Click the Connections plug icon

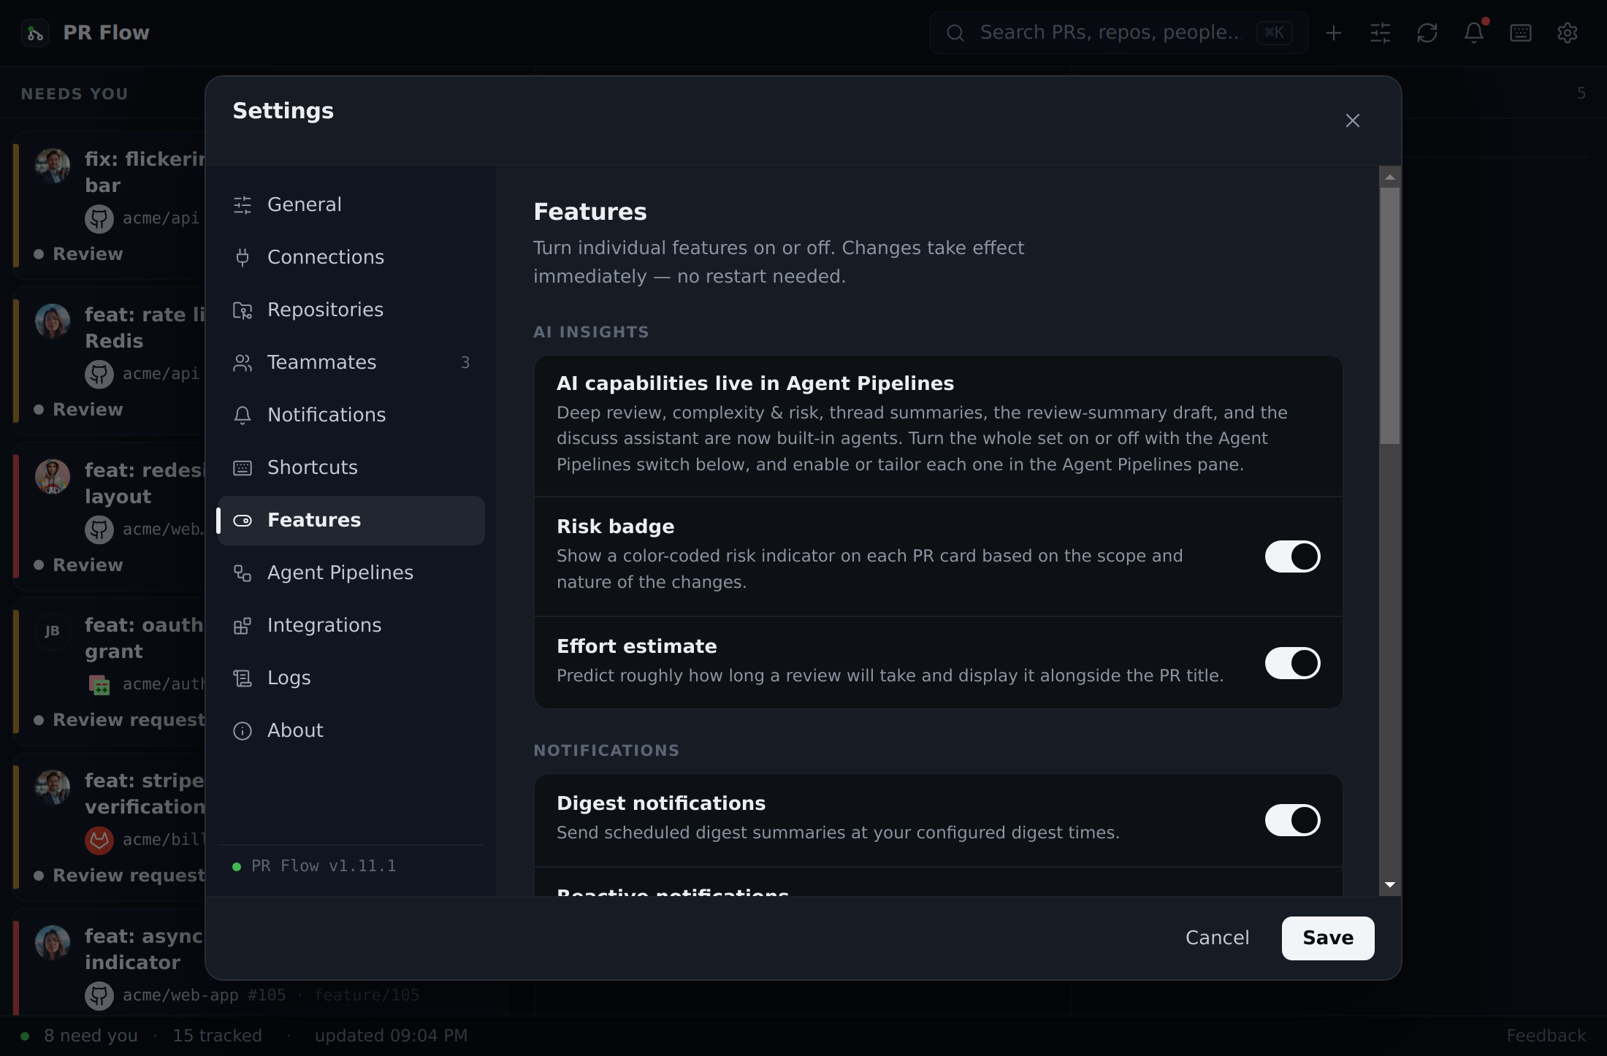[243, 258]
